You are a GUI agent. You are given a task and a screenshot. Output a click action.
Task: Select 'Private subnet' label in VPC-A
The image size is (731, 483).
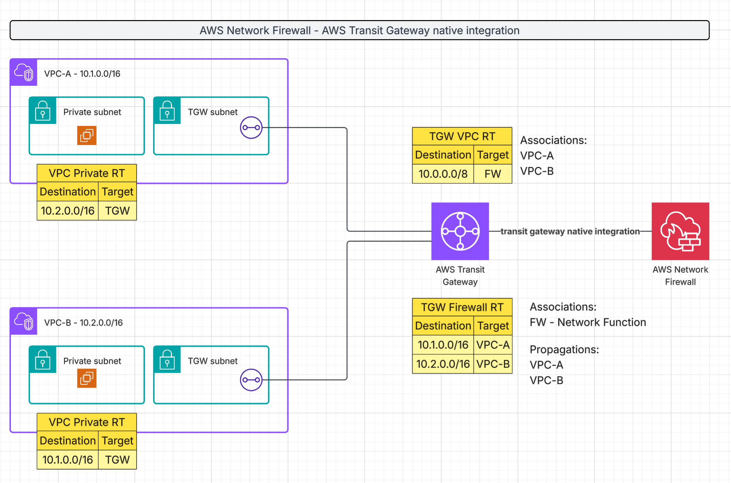[x=92, y=112]
